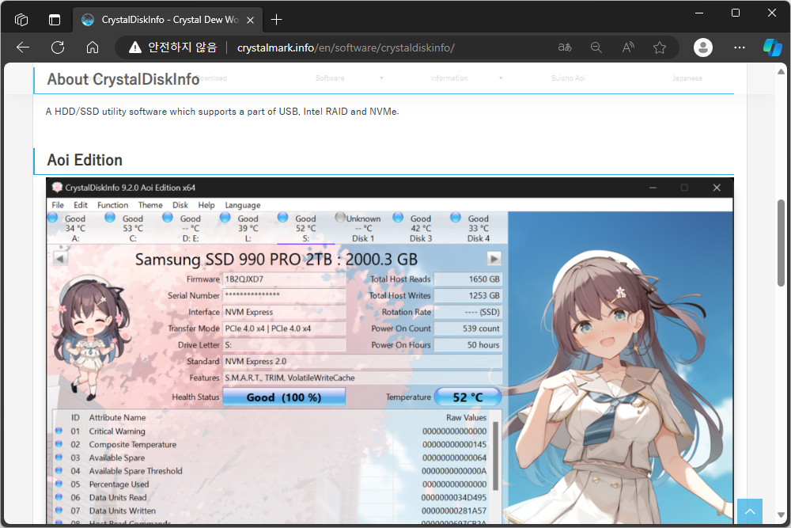Select the CrystalDiskInfo browser tab
The width and height of the screenshot is (791, 528).
(x=169, y=20)
